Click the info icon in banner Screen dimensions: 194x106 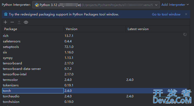6,14
